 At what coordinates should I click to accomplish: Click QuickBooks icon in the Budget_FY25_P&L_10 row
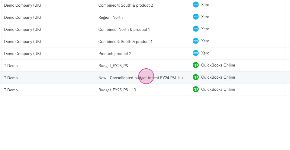(196, 89)
